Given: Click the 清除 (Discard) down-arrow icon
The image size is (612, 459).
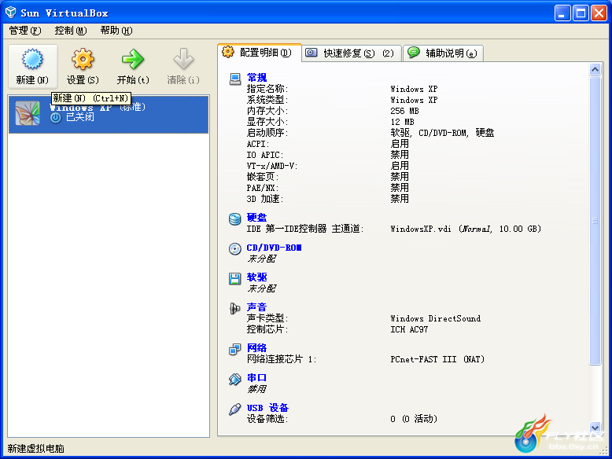Looking at the screenshot, I should [x=183, y=59].
